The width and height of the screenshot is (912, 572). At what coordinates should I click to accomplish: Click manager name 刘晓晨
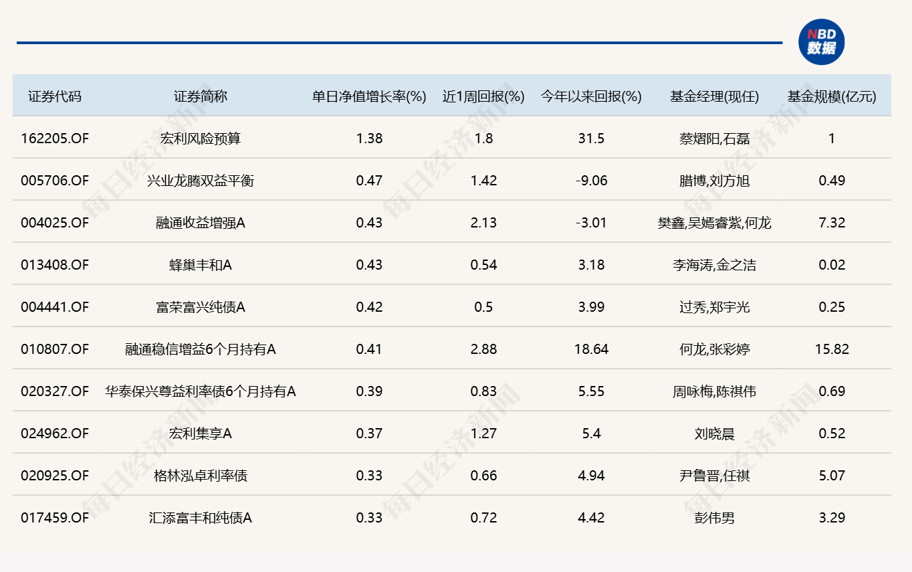tap(714, 434)
